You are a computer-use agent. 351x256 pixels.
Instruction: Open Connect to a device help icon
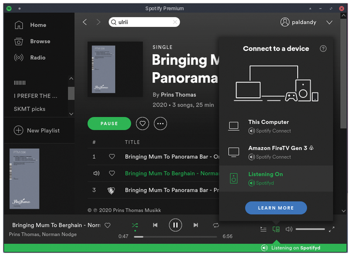point(323,49)
